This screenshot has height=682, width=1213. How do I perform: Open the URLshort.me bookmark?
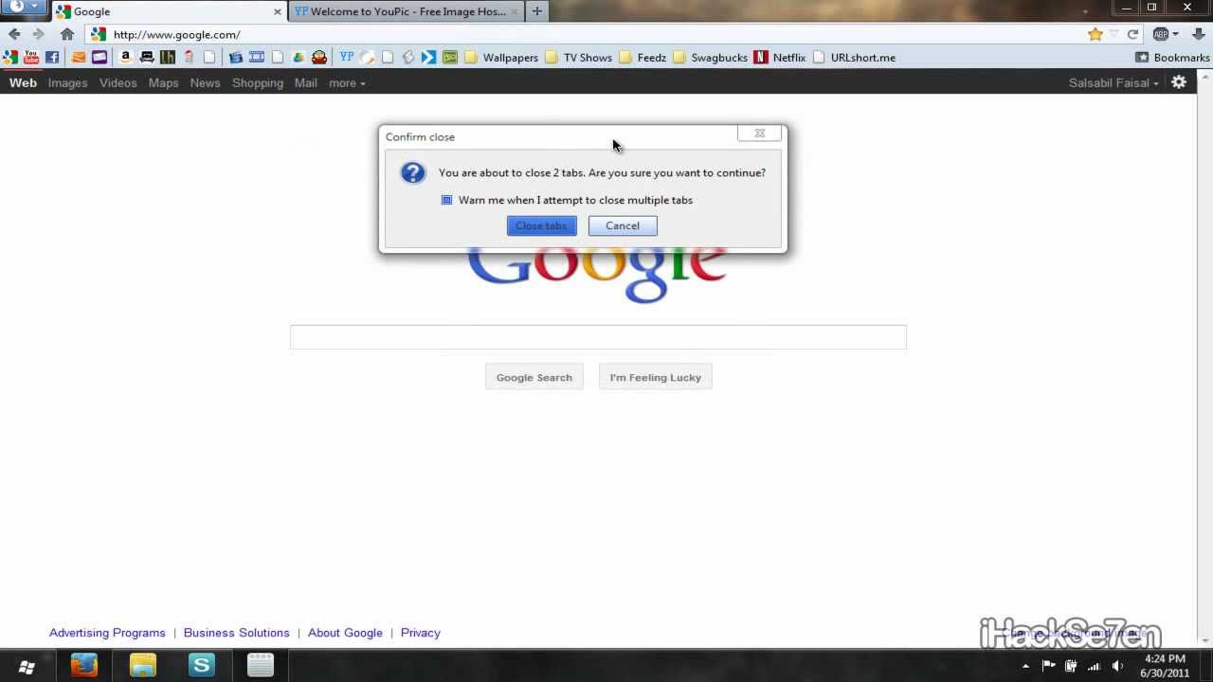[854, 57]
